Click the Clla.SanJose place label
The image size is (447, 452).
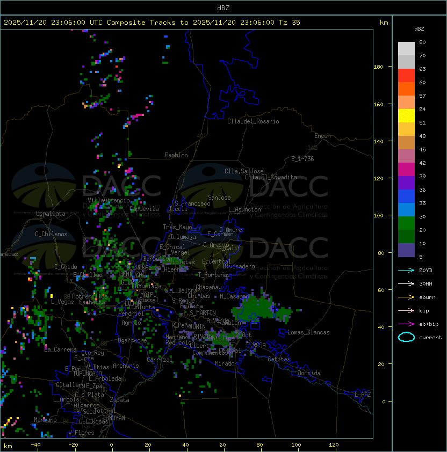(244, 171)
